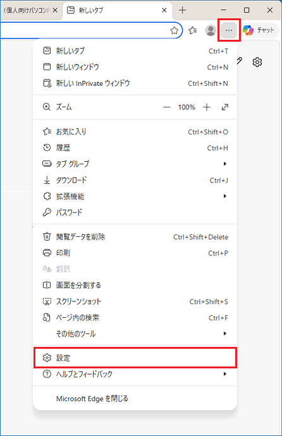Image resolution: width=282 pixels, height=436 pixels.
Task: Click the find on page icon
Action: 47,317
